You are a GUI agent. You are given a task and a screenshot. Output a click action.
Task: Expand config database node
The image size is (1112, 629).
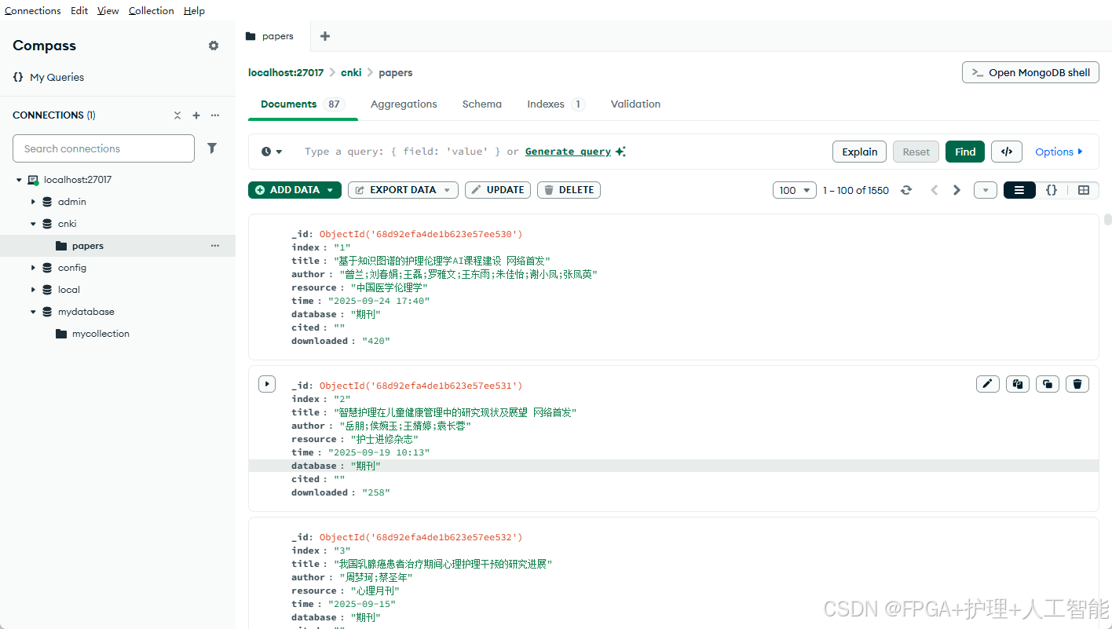tap(33, 268)
